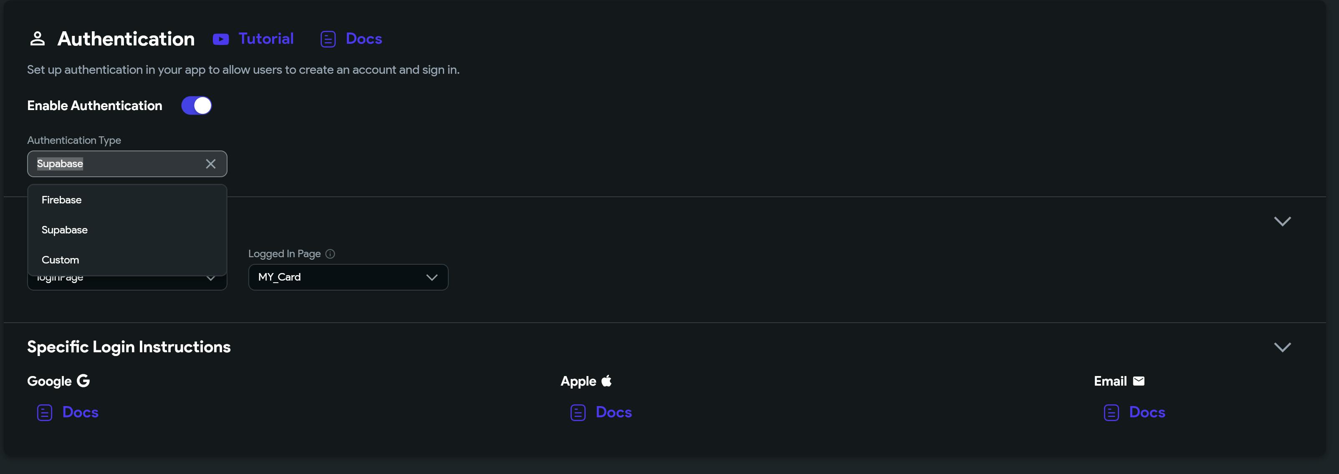Screen dimensions: 1339x474
Task: Click the Google Docs document icon
Action: click(x=45, y=413)
